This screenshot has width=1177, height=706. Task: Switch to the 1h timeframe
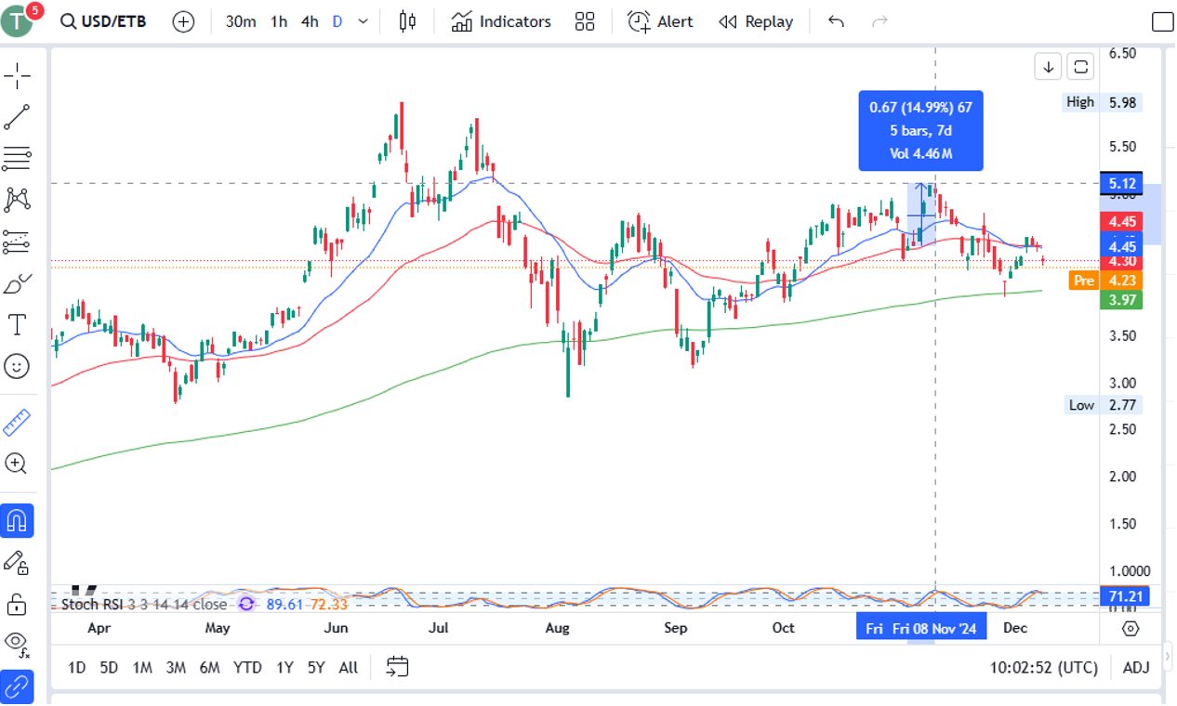tap(279, 21)
